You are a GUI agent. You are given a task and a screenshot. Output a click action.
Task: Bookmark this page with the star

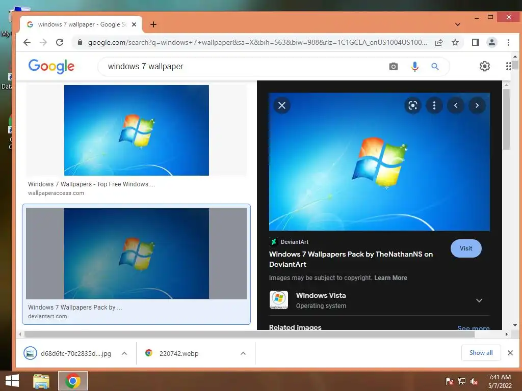click(455, 42)
